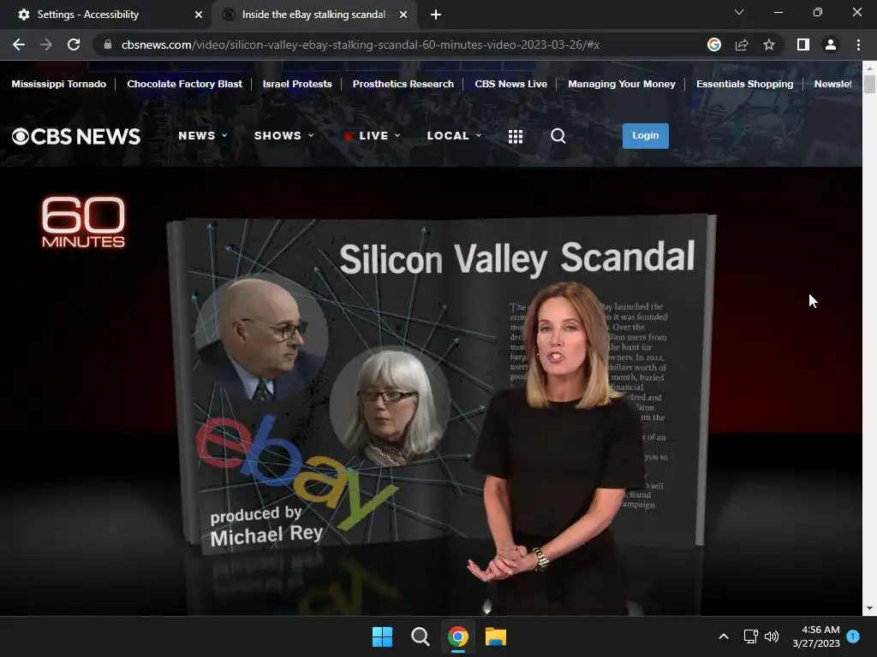
Task: Open the Chrome profile icon
Action: (831, 44)
